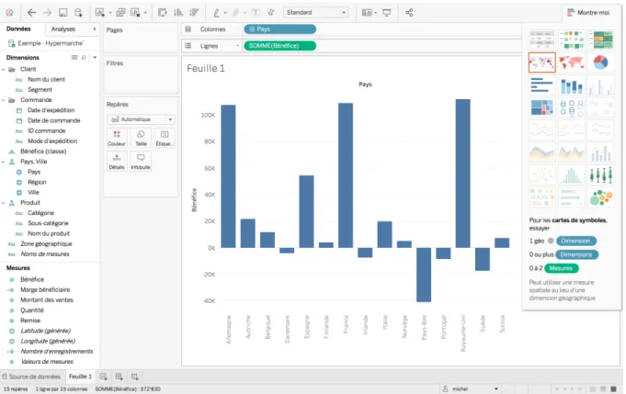The height and width of the screenshot is (394, 626).
Task: Start presentation mode
Action: [386, 12]
